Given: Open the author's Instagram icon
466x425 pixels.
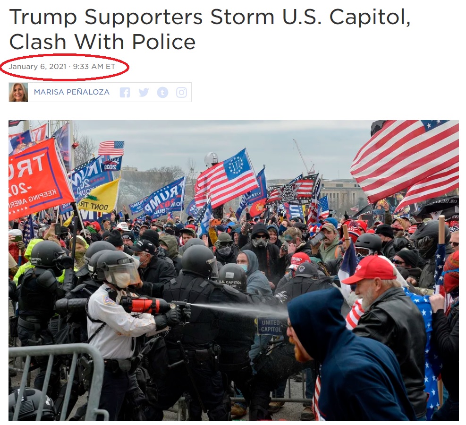Looking at the screenshot, I should (x=182, y=93).
